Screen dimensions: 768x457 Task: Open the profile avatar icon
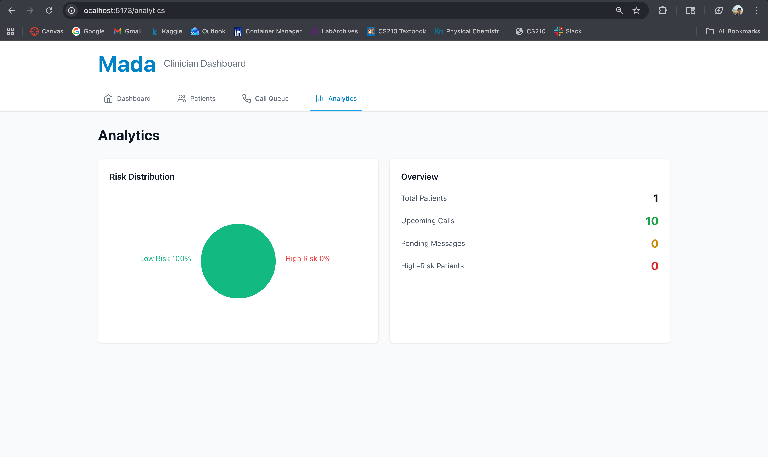[737, 10]
